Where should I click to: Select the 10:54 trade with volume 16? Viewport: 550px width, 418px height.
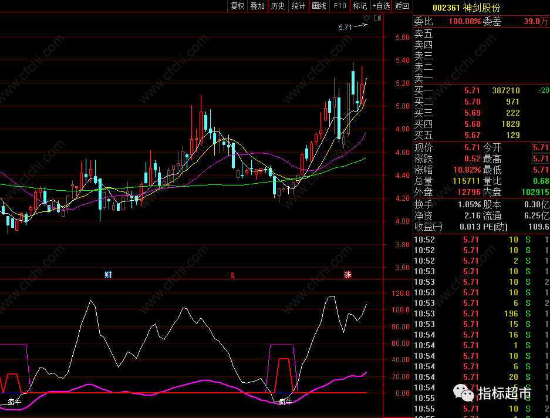tap(481, 335)
